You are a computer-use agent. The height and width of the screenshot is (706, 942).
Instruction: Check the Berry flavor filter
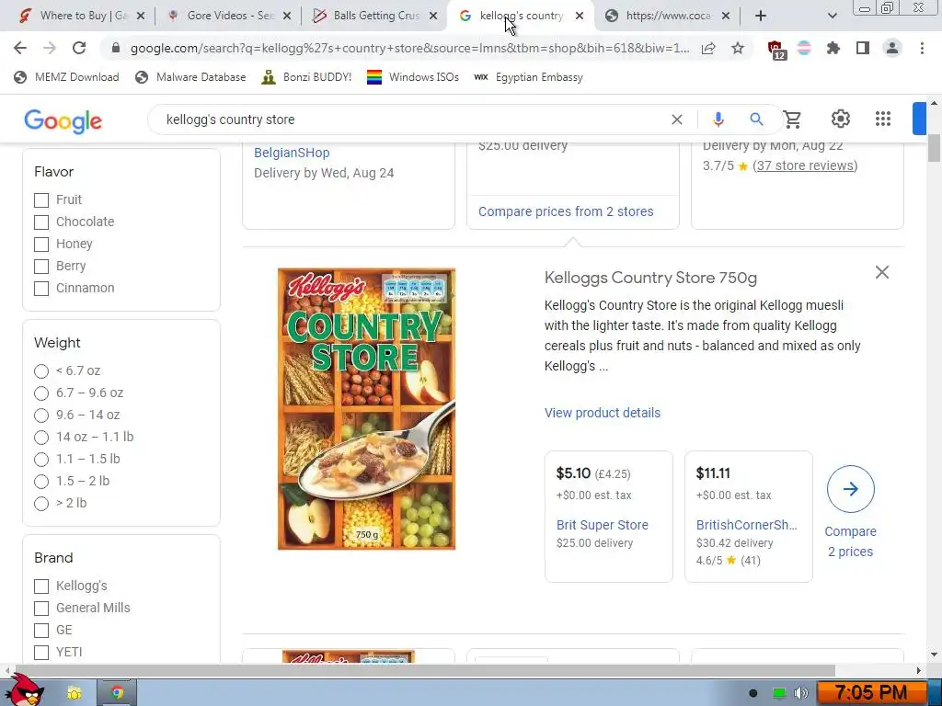coord(41,266)
